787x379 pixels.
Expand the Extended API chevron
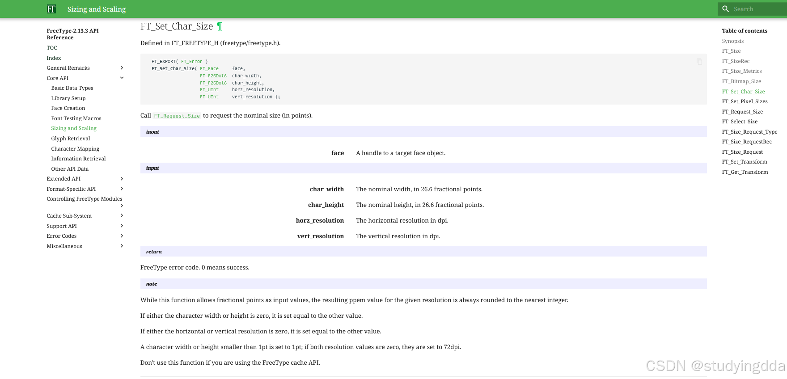click(x=122, y=179)
